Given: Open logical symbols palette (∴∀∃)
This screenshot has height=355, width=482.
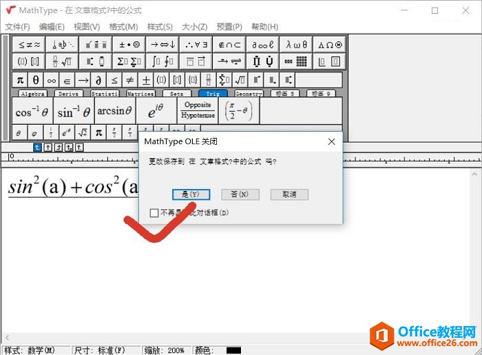Looking at the screenshot, I should tap(196, 45).
